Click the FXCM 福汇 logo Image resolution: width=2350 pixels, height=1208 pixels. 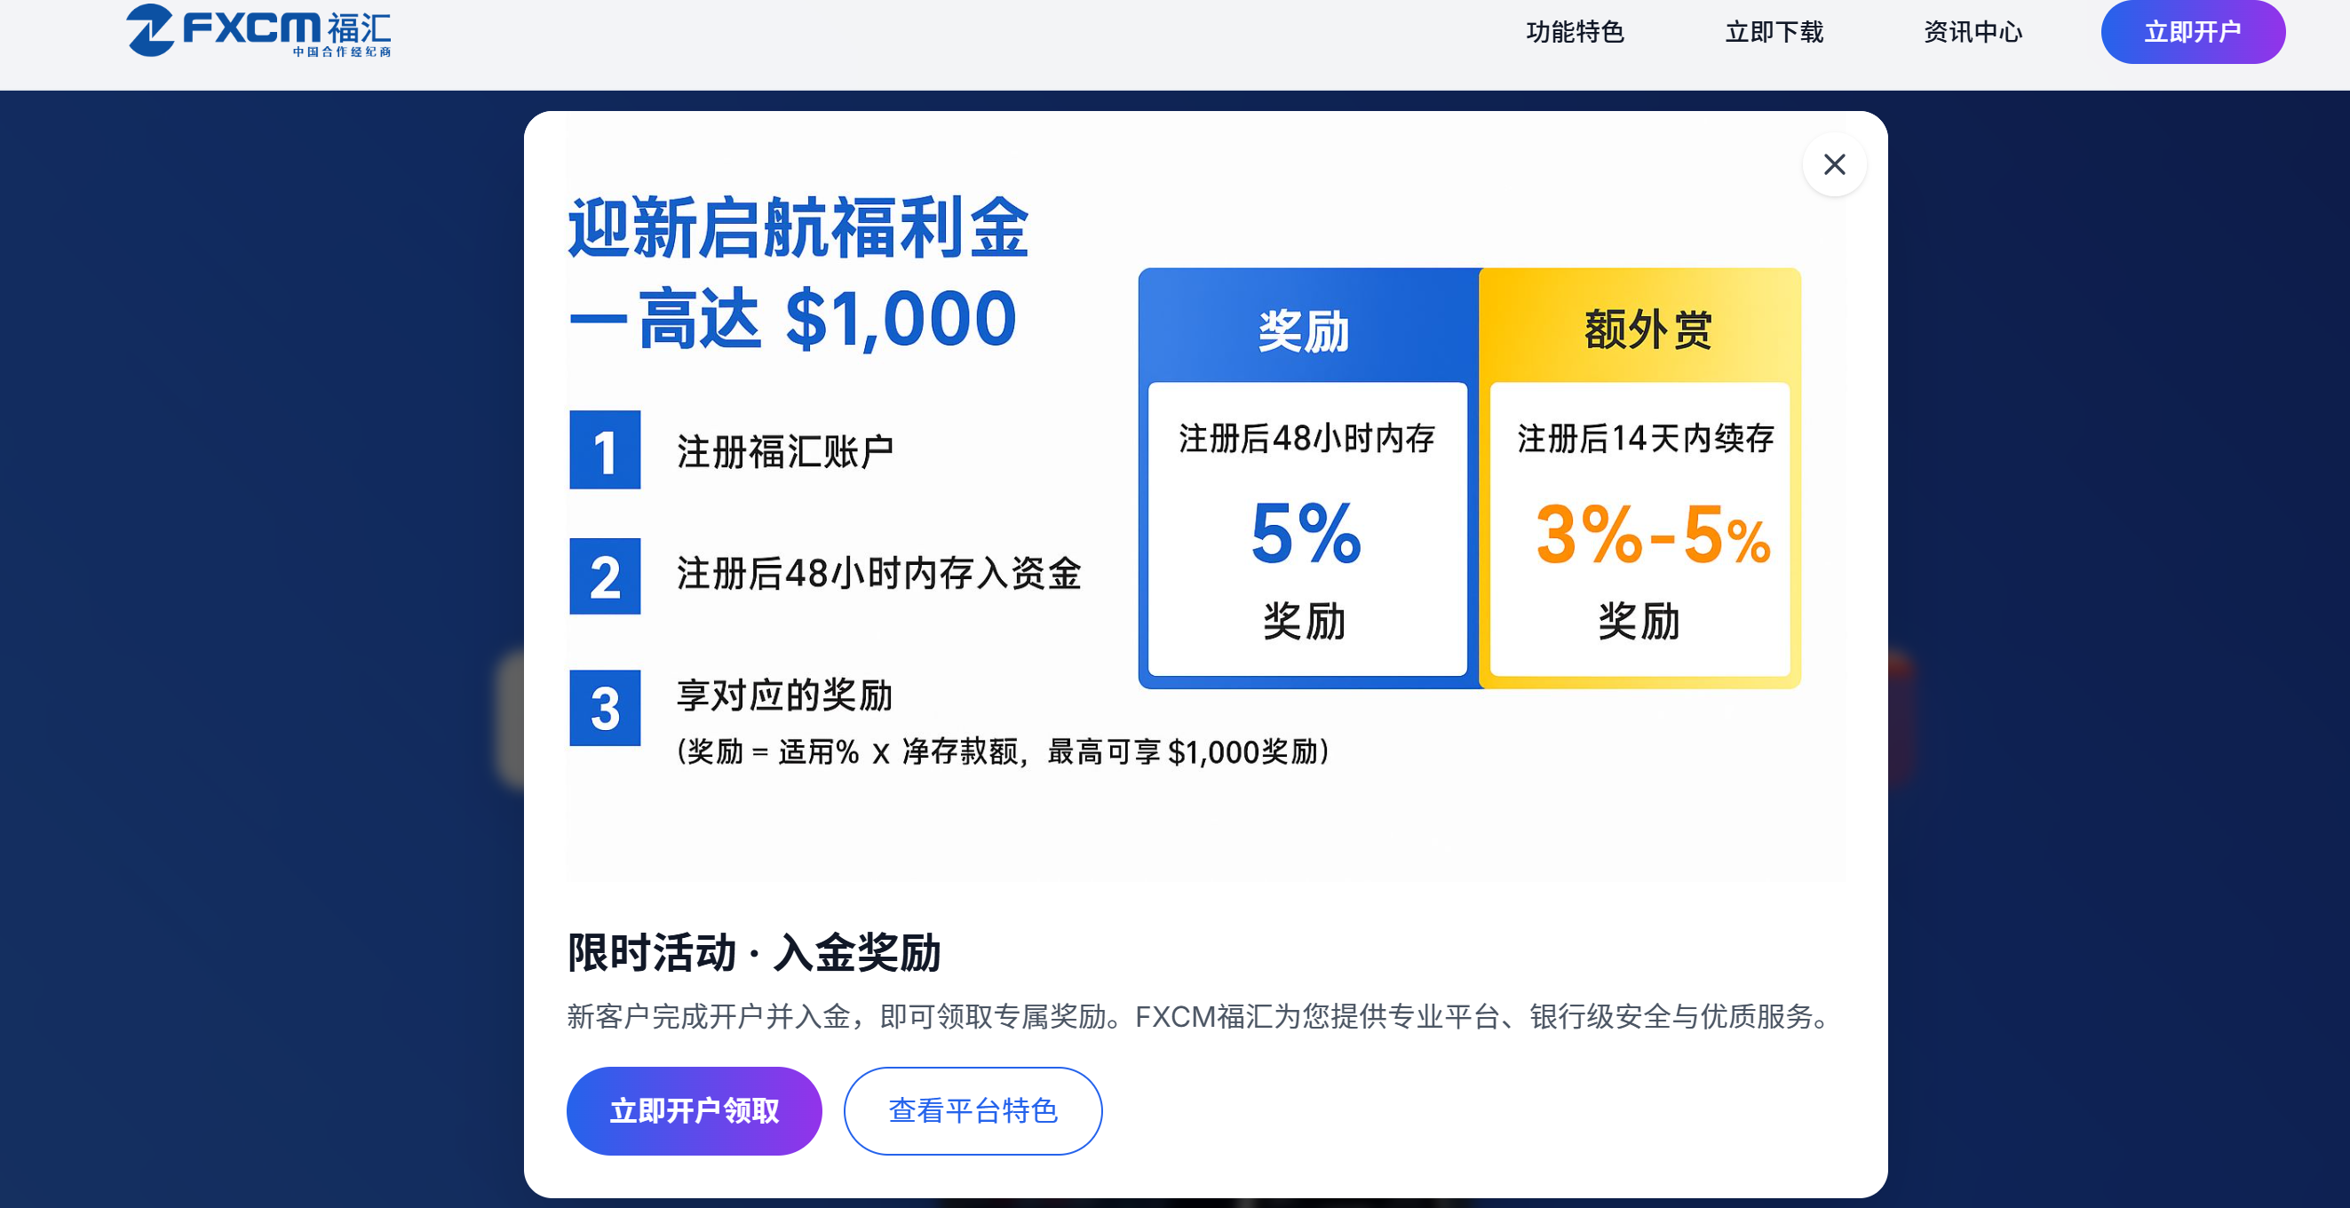coord(259,31)
